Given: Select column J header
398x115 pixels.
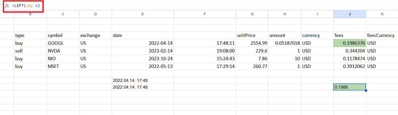Looking at the screenshot, I should click(x=350, y=14).
